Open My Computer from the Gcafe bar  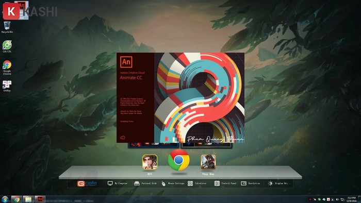click(117, 183)
